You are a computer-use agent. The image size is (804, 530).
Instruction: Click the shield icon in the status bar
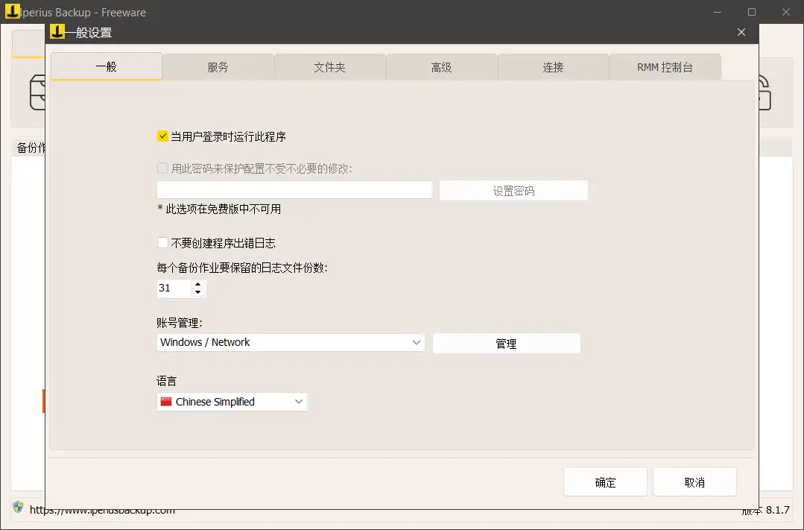tap(18, 507)
